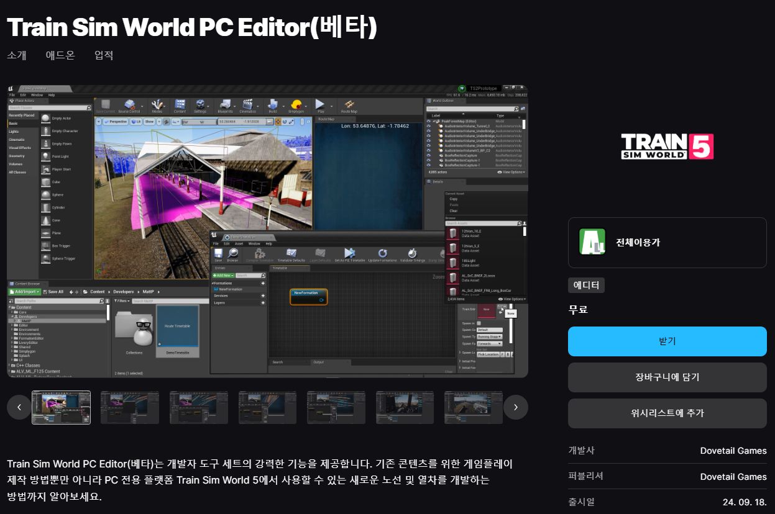This screenshot has height=514, width=775.
Task: Open the Dovetail Games link in the 개발사 row
Action: coord(733,451)
